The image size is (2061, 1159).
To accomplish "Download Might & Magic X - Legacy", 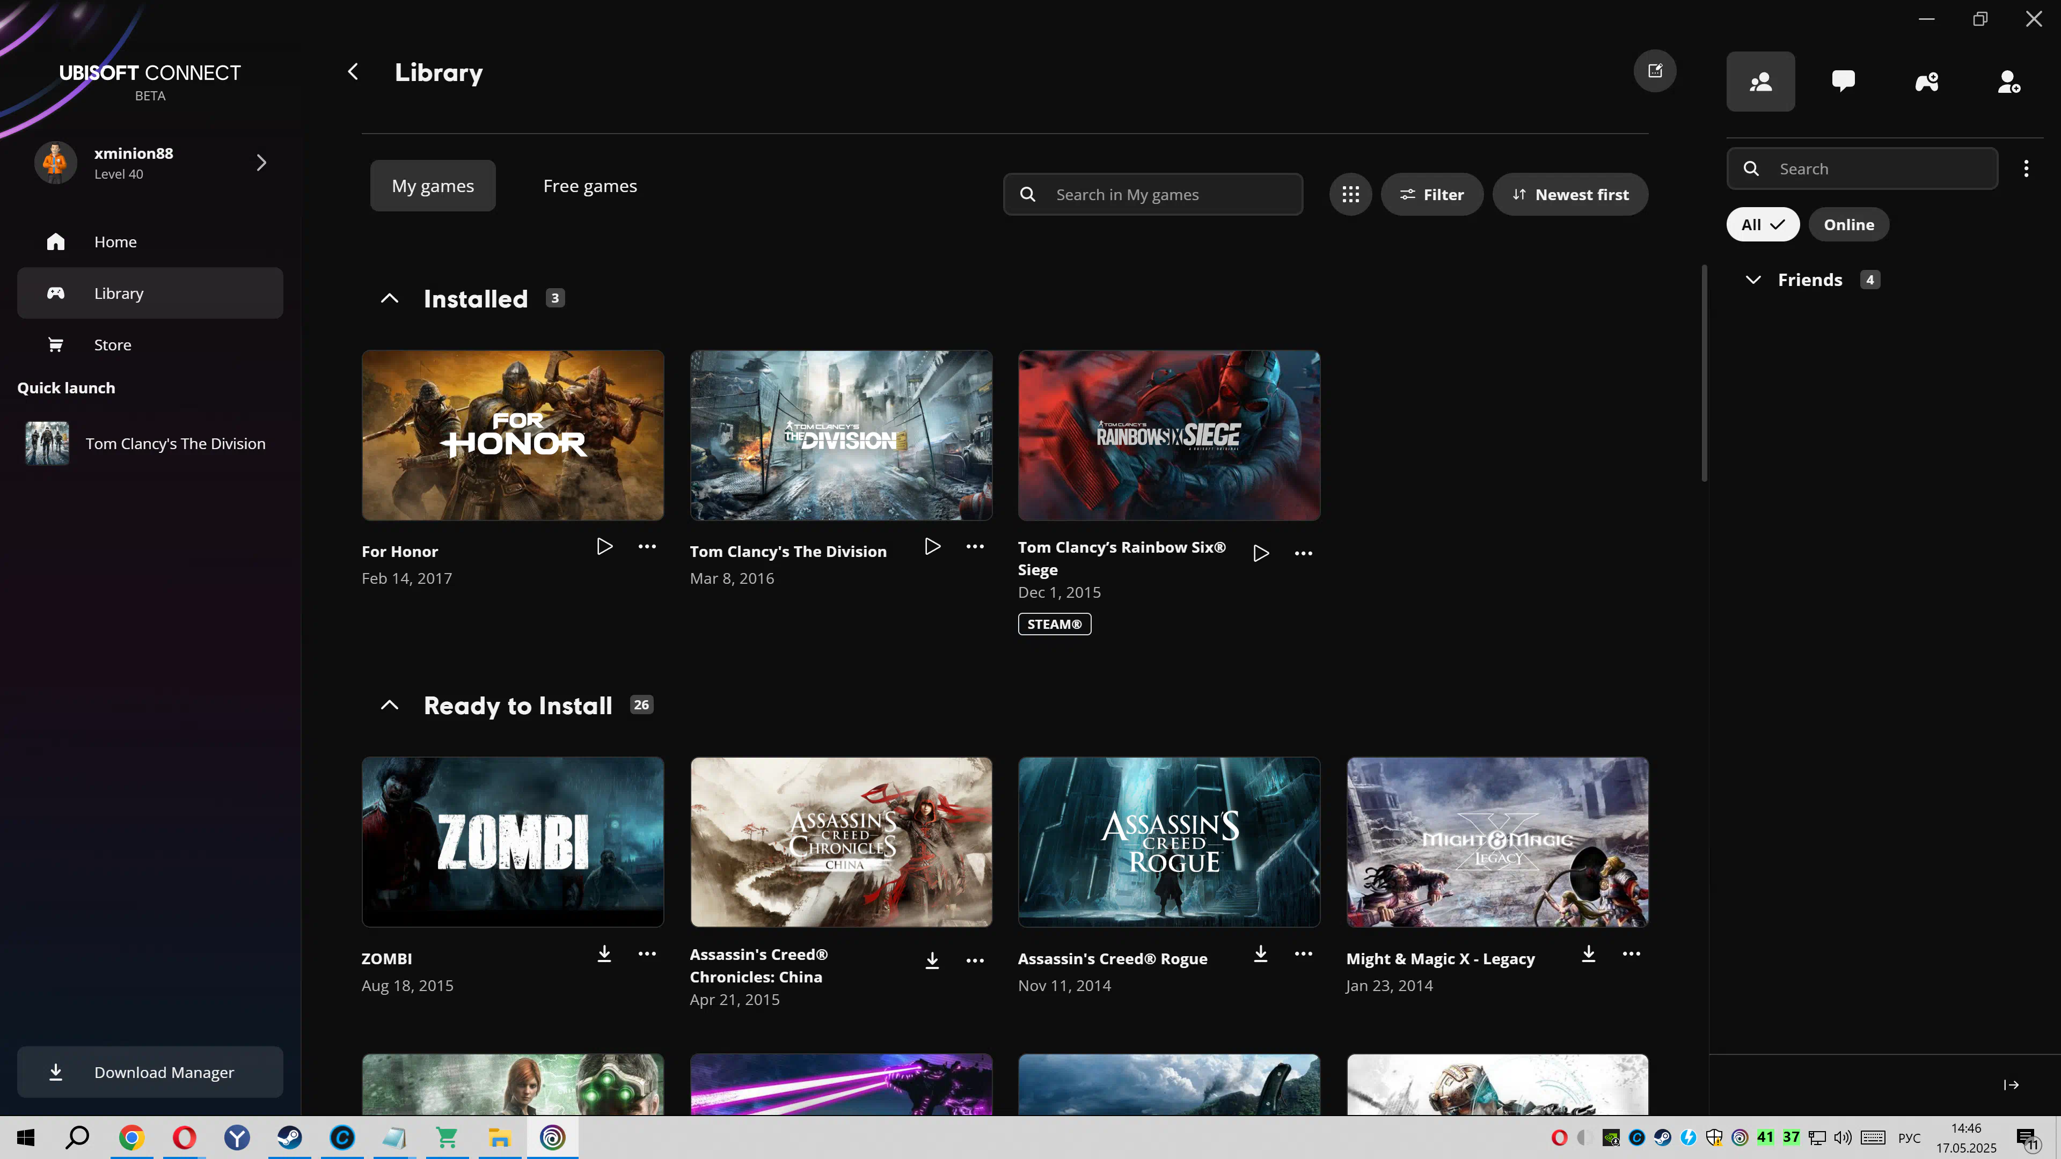I will point(1589,954).
